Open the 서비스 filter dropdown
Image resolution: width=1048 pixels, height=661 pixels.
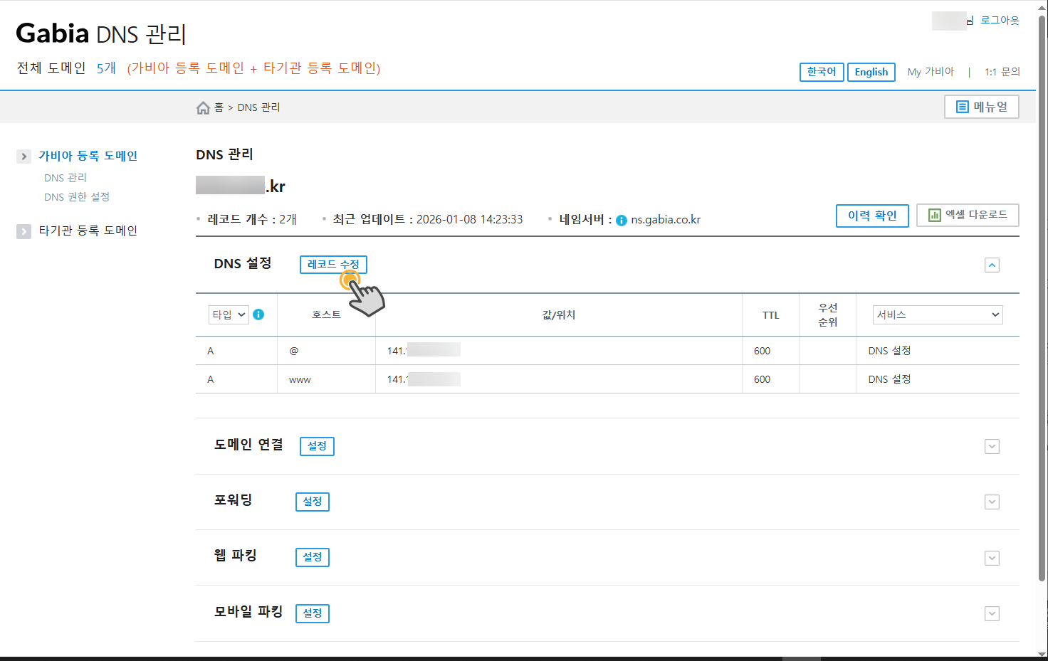pos(938,314)
